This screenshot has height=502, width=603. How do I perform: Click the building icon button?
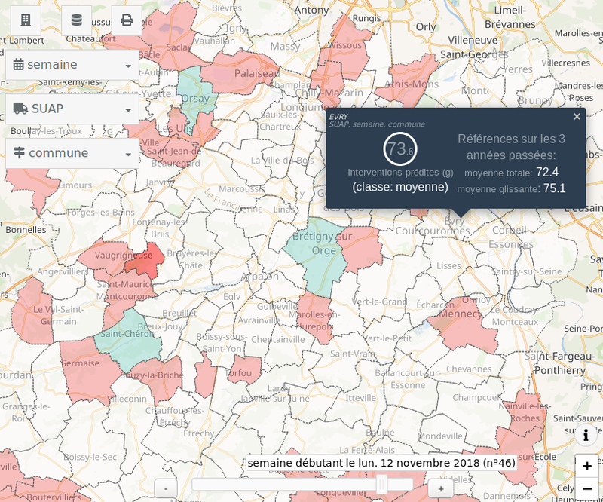click(26, 20)
